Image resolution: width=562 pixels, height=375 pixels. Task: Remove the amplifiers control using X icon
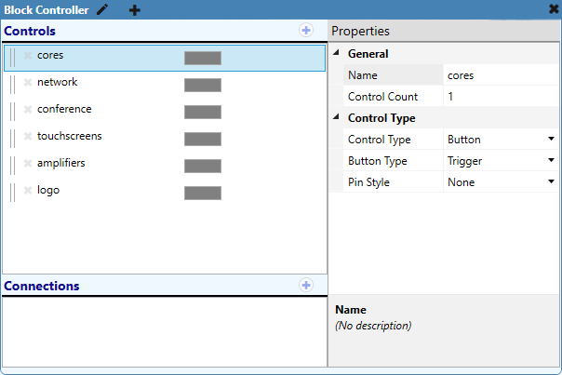click(28, 164)
